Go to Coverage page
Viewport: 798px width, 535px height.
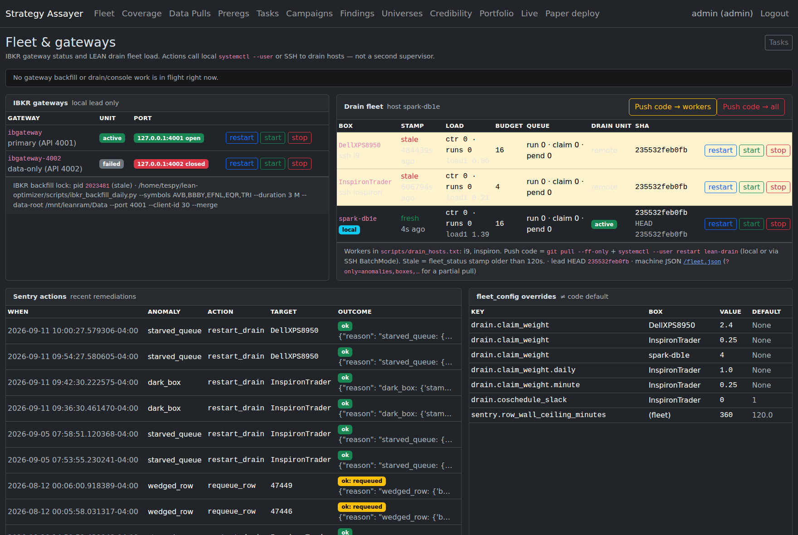141,14
